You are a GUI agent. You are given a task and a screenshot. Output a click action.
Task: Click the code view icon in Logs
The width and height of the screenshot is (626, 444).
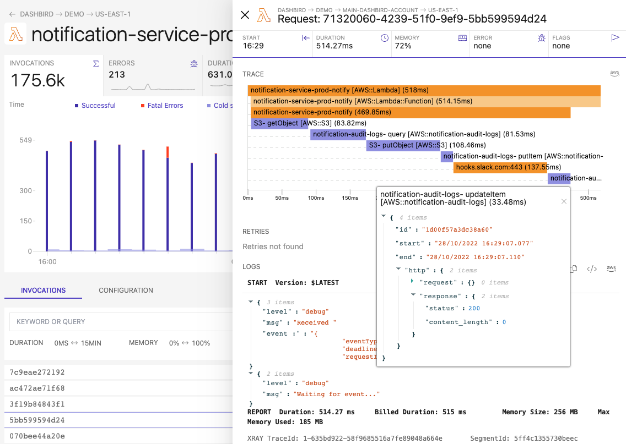point(591,269)
